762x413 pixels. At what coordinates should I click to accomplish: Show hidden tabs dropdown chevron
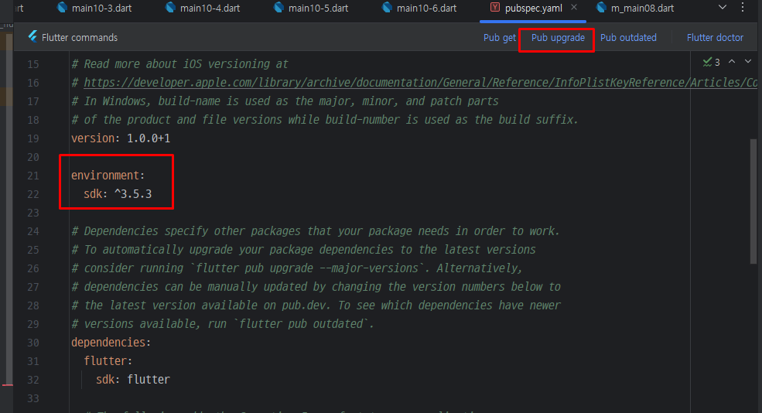[722, 7]
